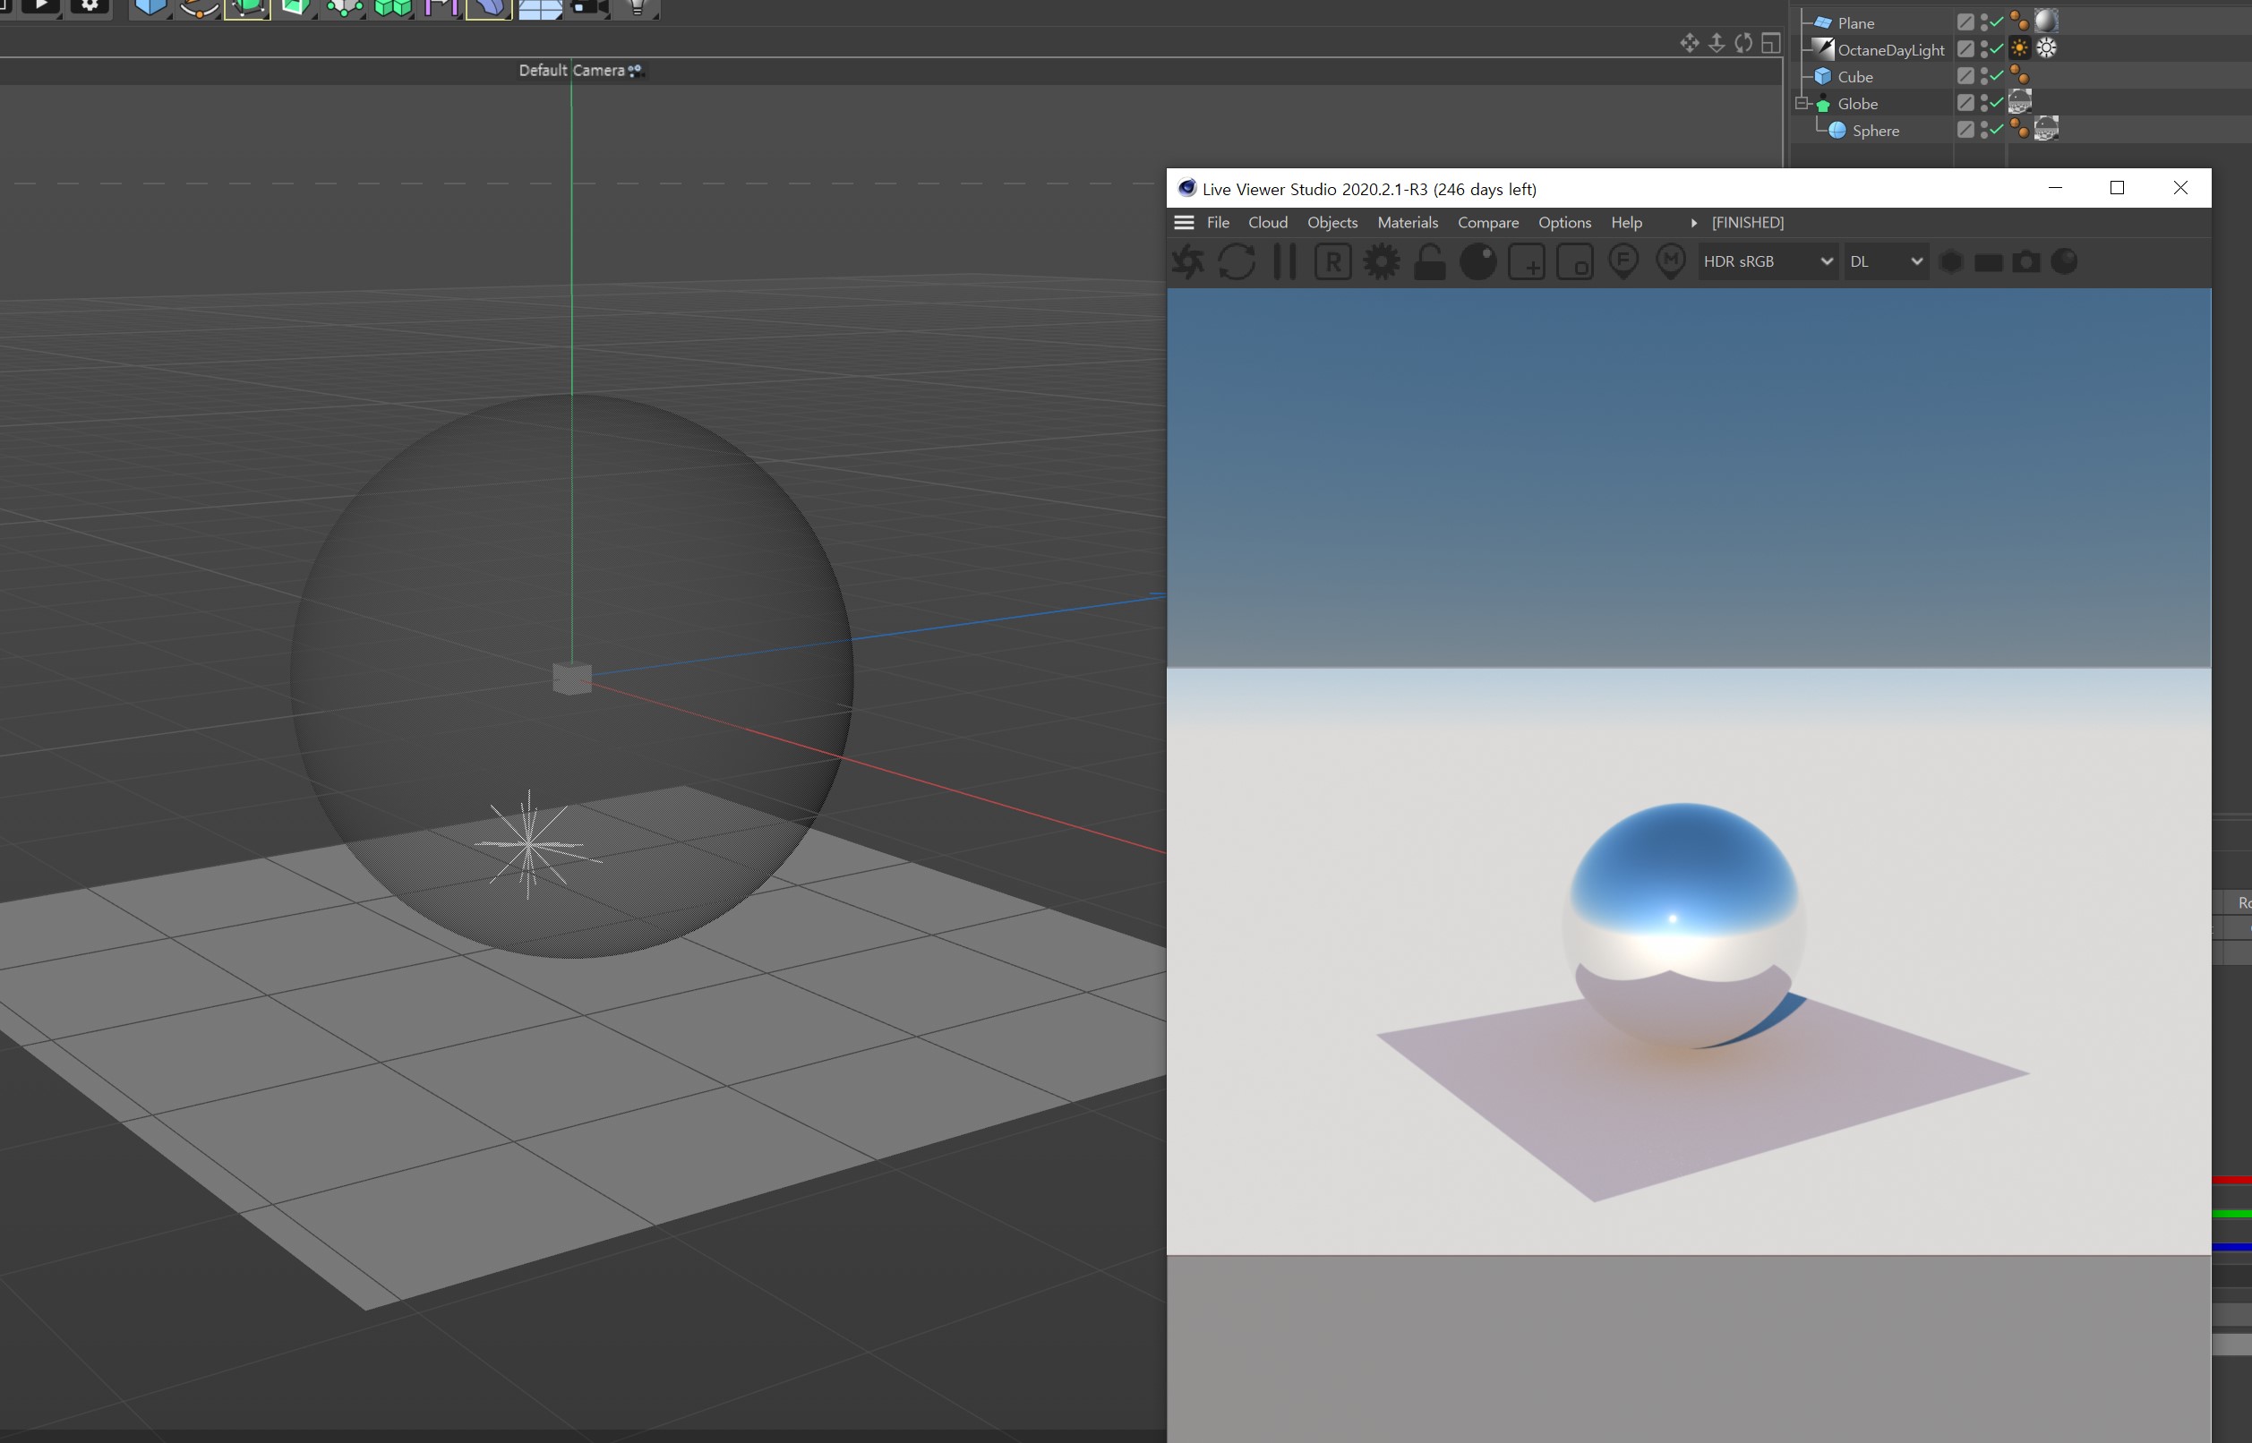Screen dimensions: 2252x1443
Task: Select the Phong tag on the Cube row
Action: [x=2019, y=76]
